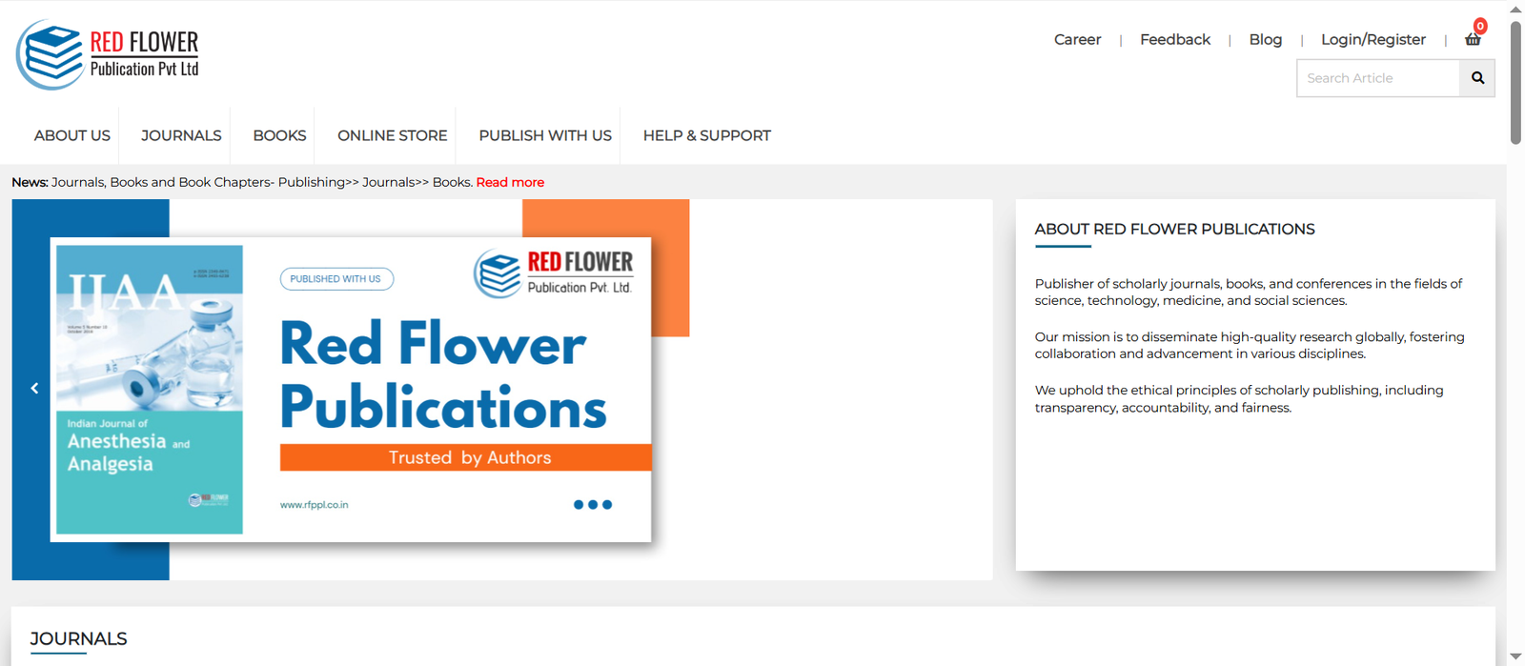Image resolution: width=1525 pixels, height=666 pixels.
Task: Click the cart count badge showing 0
Action: coord(1480,26)
